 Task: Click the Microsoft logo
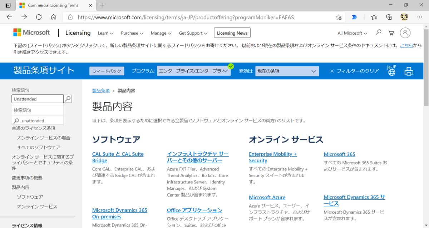(31, 33)
